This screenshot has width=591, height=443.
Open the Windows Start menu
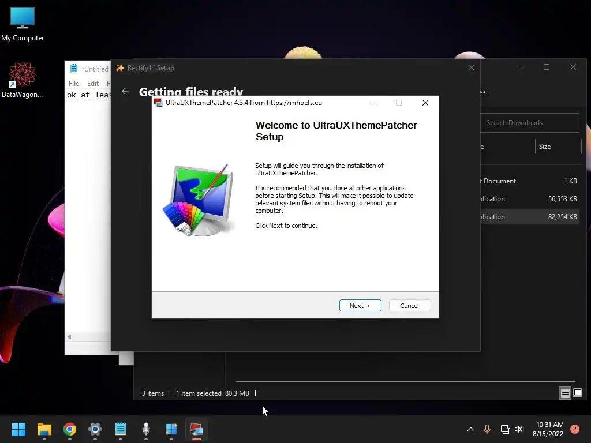[x=18, y=429]
